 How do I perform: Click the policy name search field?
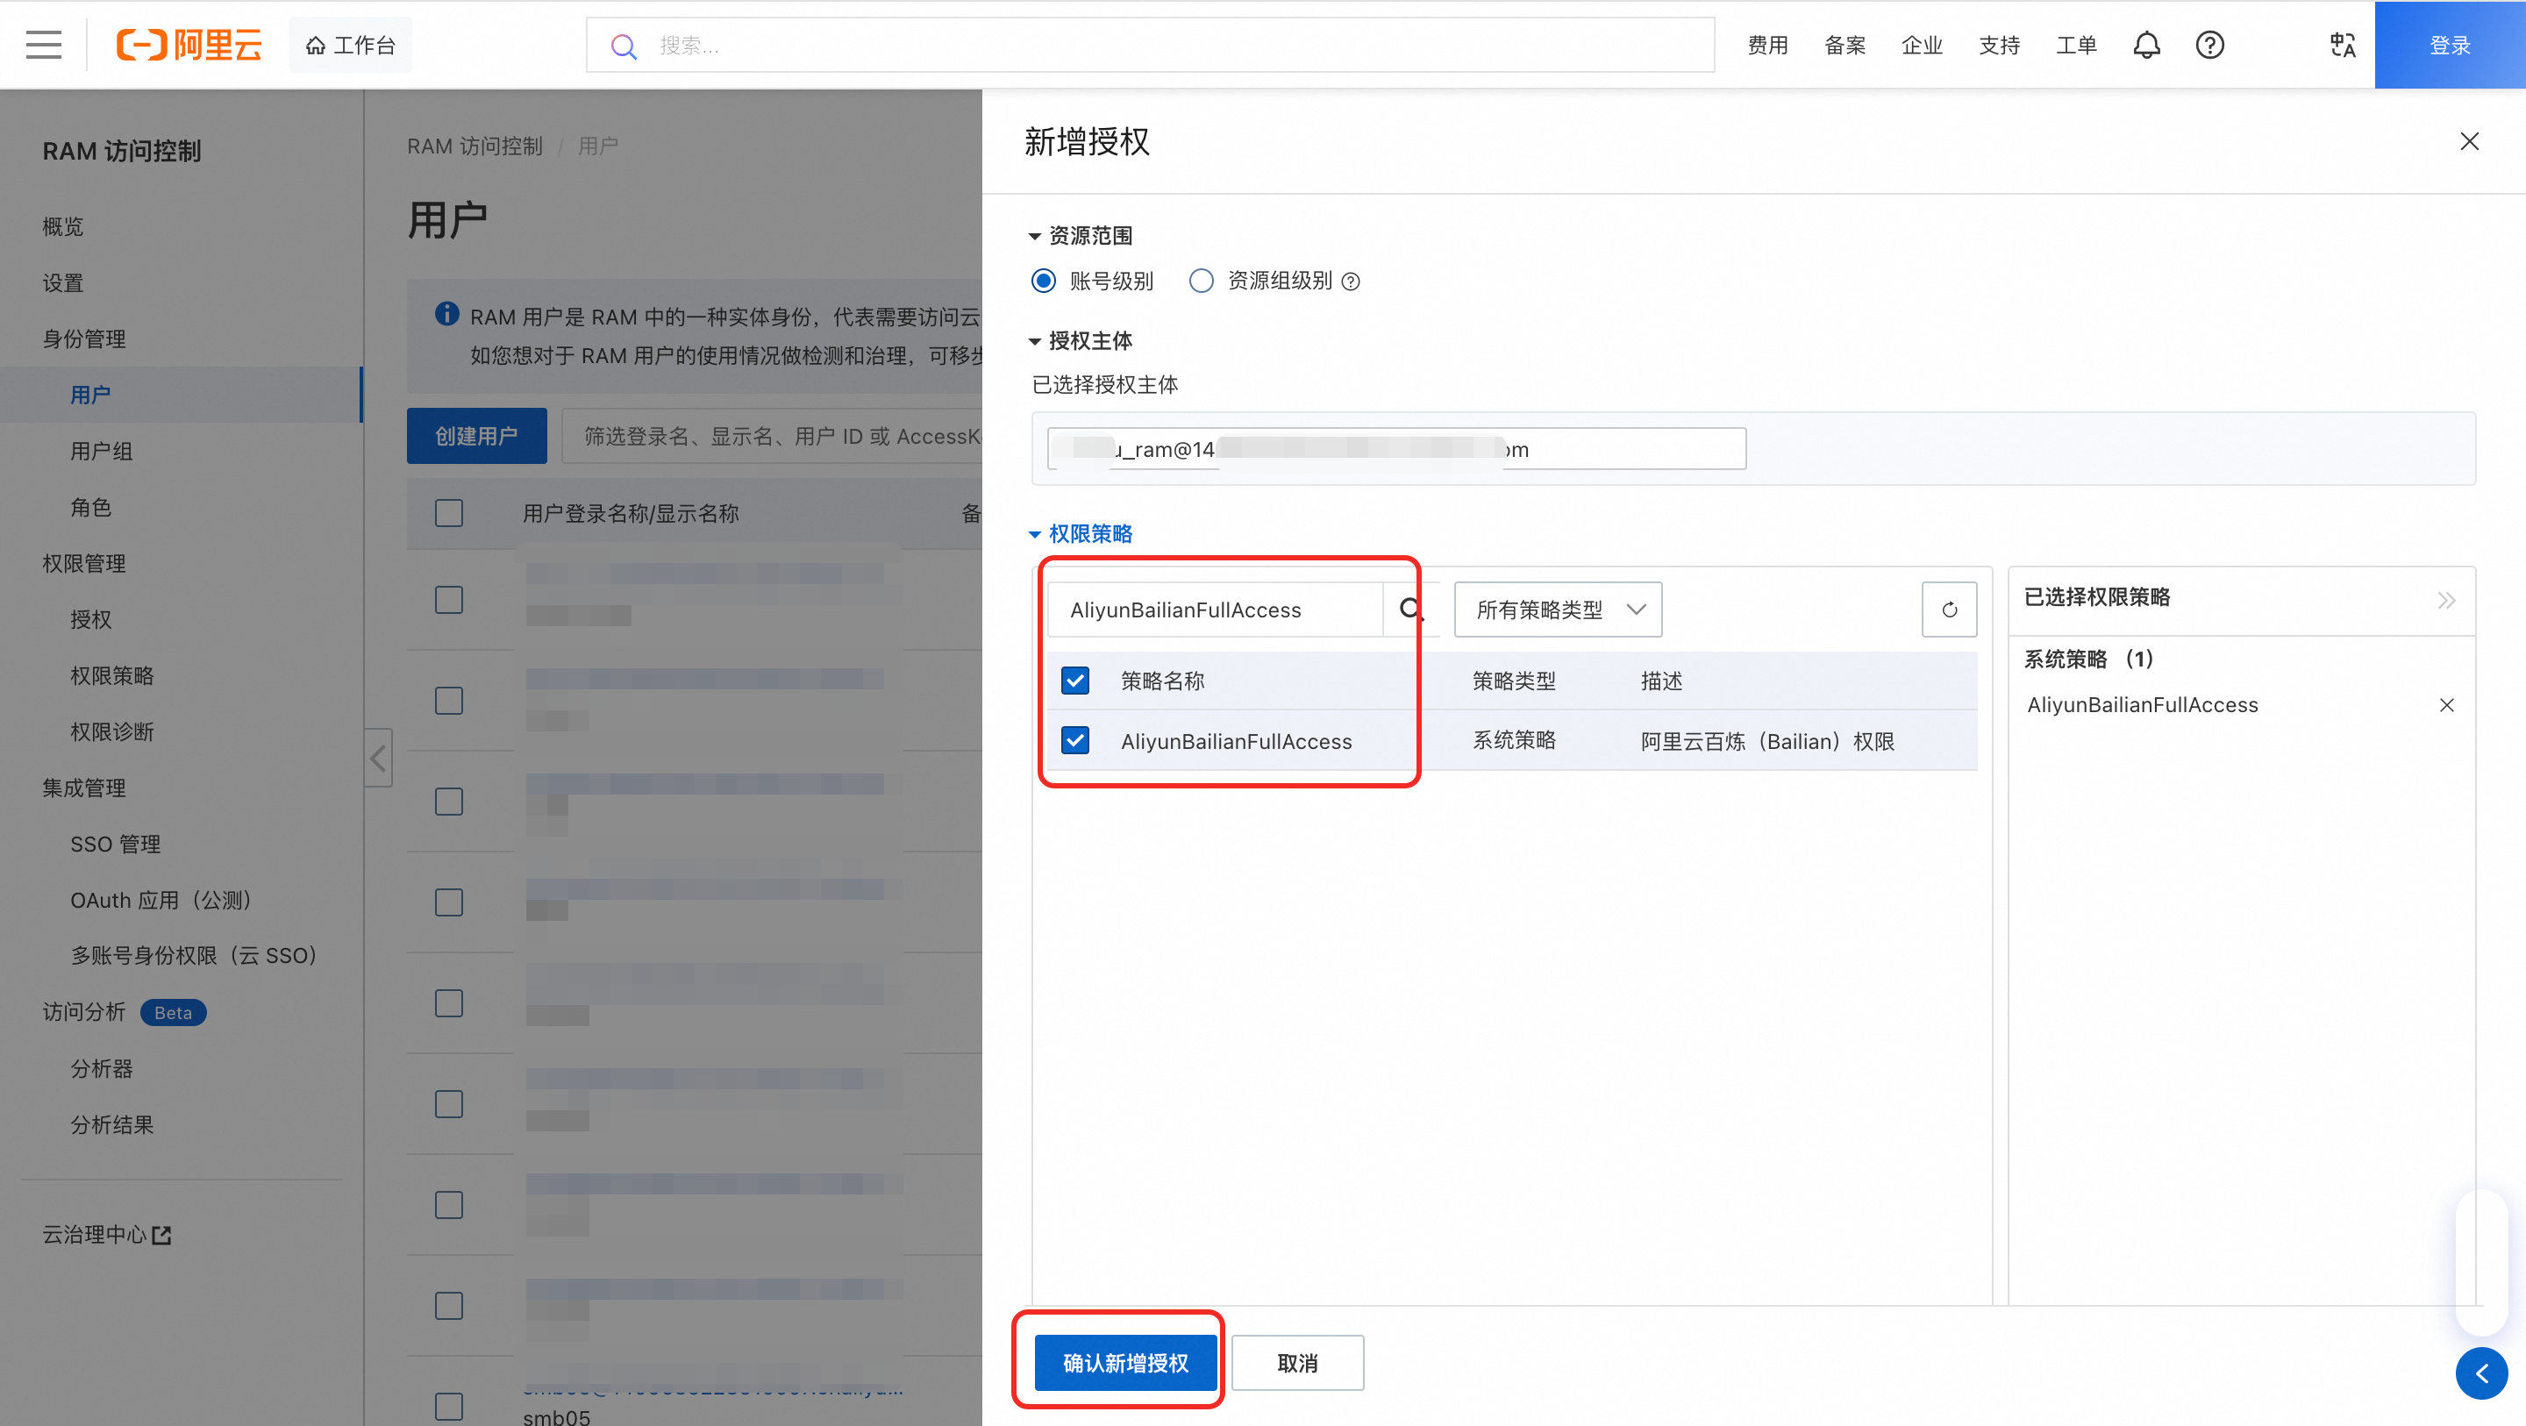[x=1214, y=609]
